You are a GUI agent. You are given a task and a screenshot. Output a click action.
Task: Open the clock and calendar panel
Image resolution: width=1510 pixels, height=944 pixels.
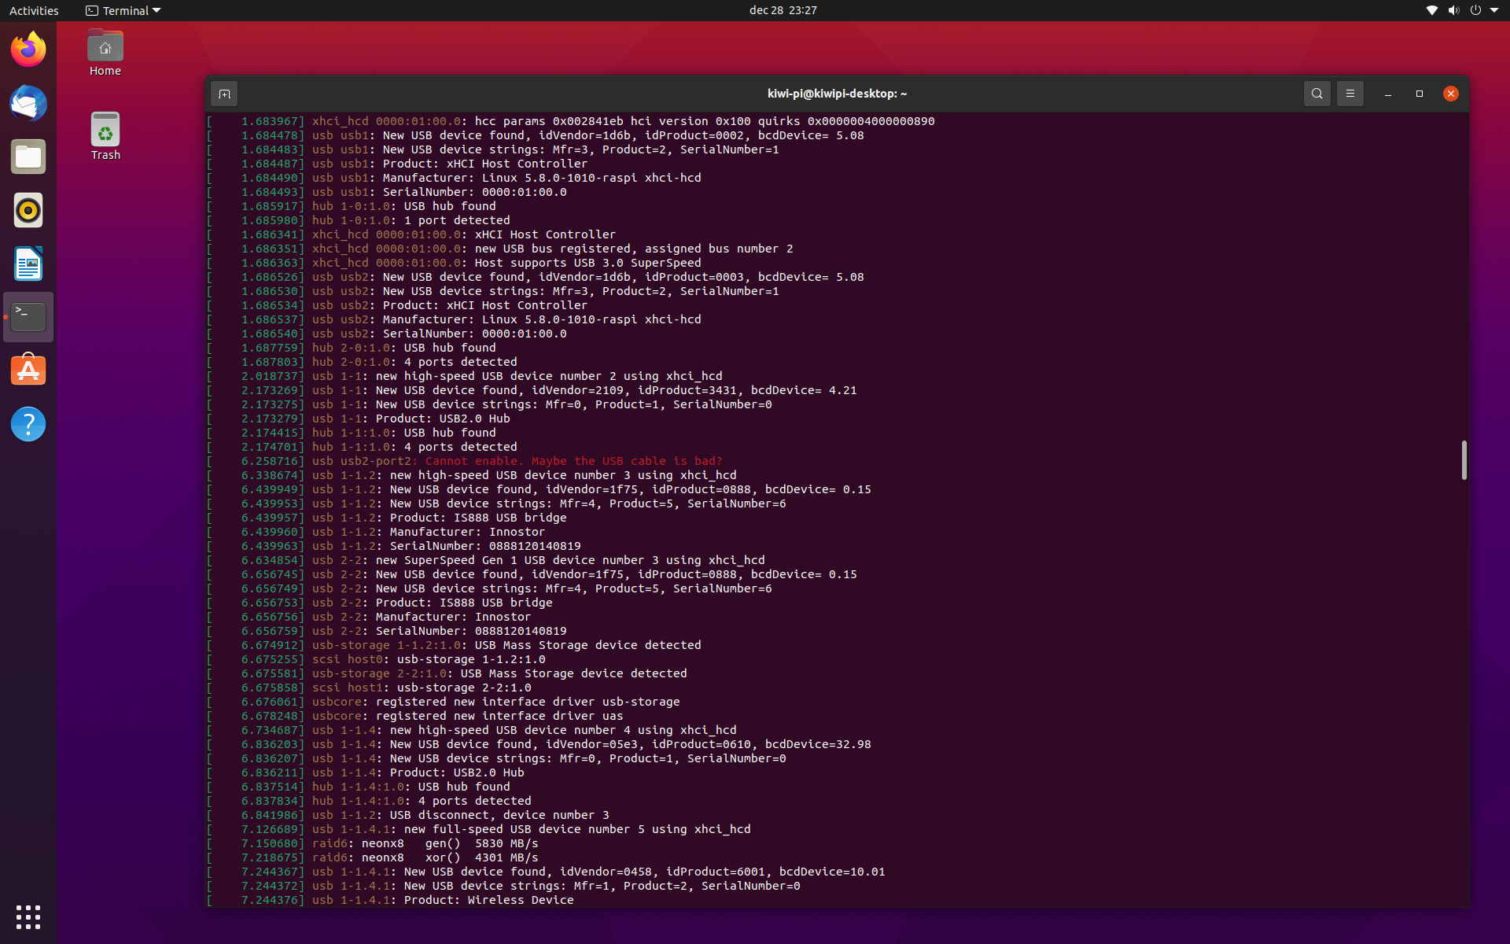coord(783,10)
